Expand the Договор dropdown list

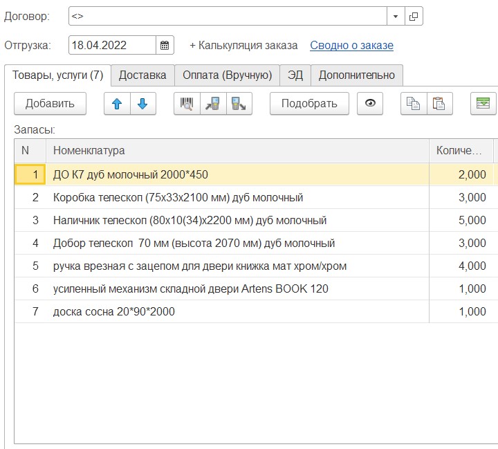396,16
